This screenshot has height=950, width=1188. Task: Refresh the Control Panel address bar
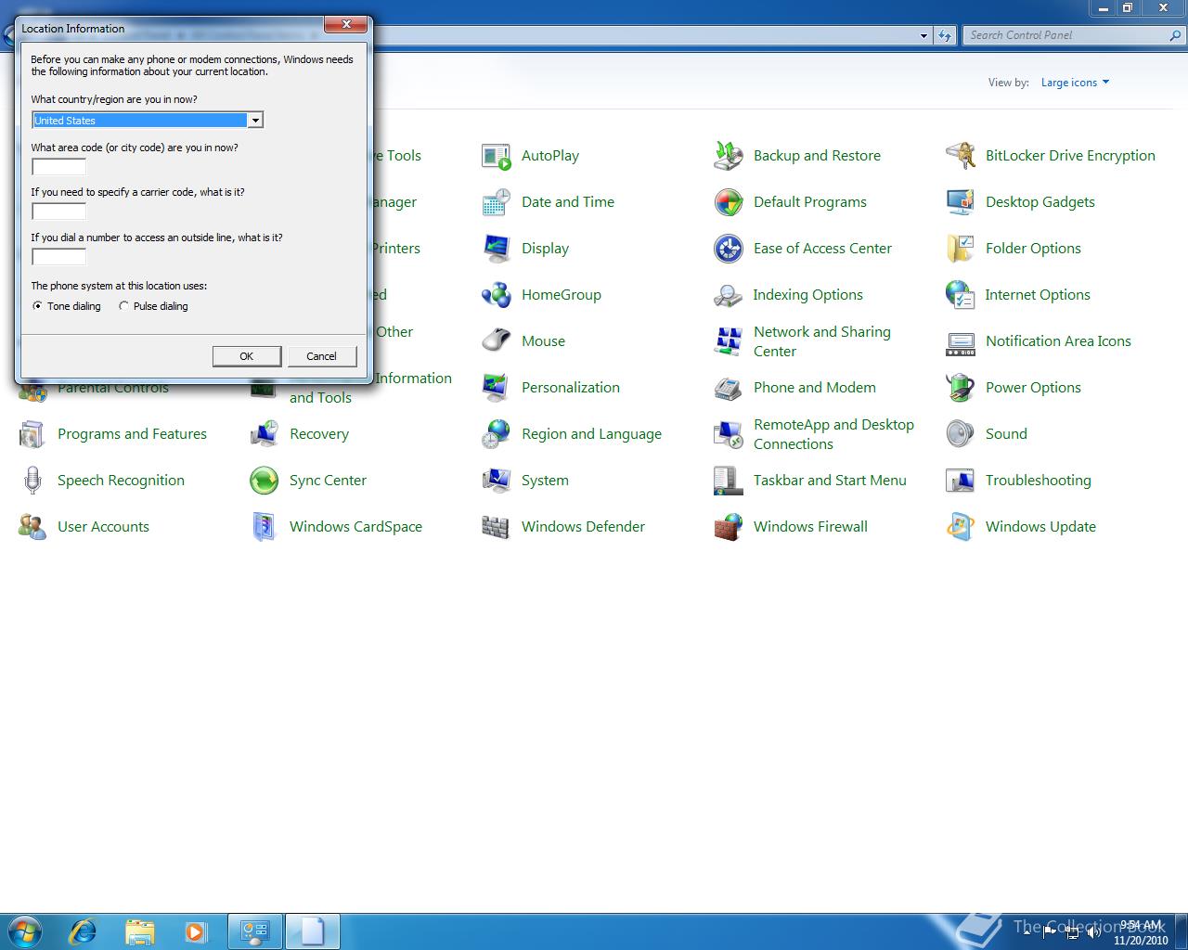(945, 36)
